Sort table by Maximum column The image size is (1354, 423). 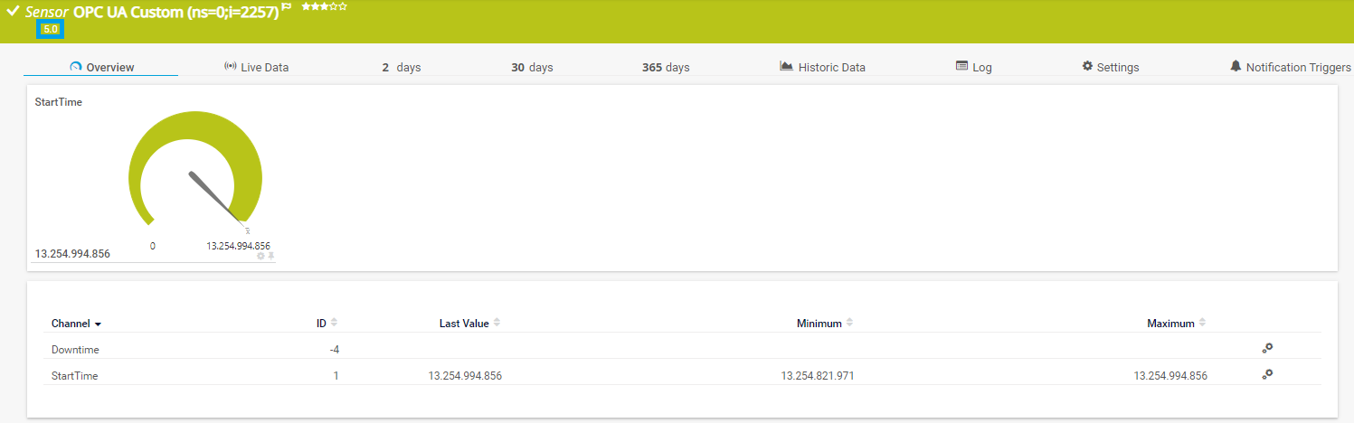1202,323
